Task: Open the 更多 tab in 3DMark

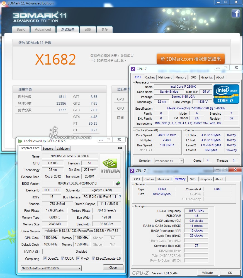Action: [x=105, y=29]
